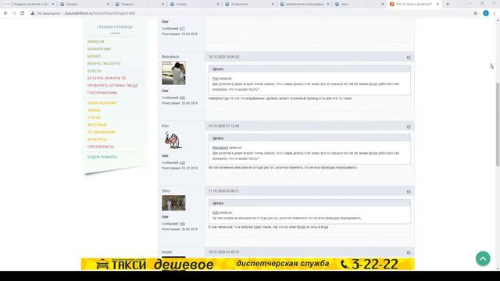Close the first browser tab

[53, 4]
